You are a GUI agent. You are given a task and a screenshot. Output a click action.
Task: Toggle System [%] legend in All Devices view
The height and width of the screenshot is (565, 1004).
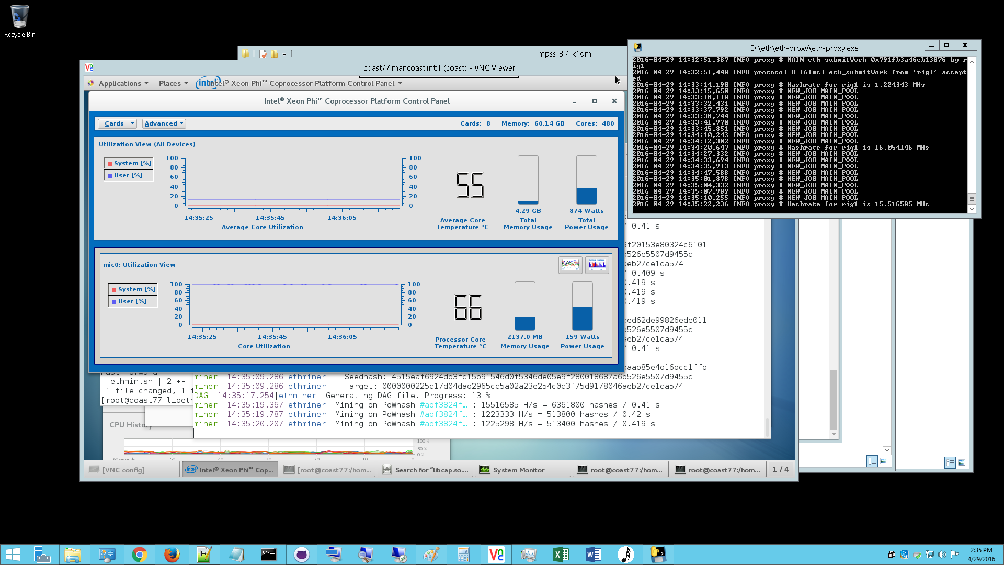(129, 163)
